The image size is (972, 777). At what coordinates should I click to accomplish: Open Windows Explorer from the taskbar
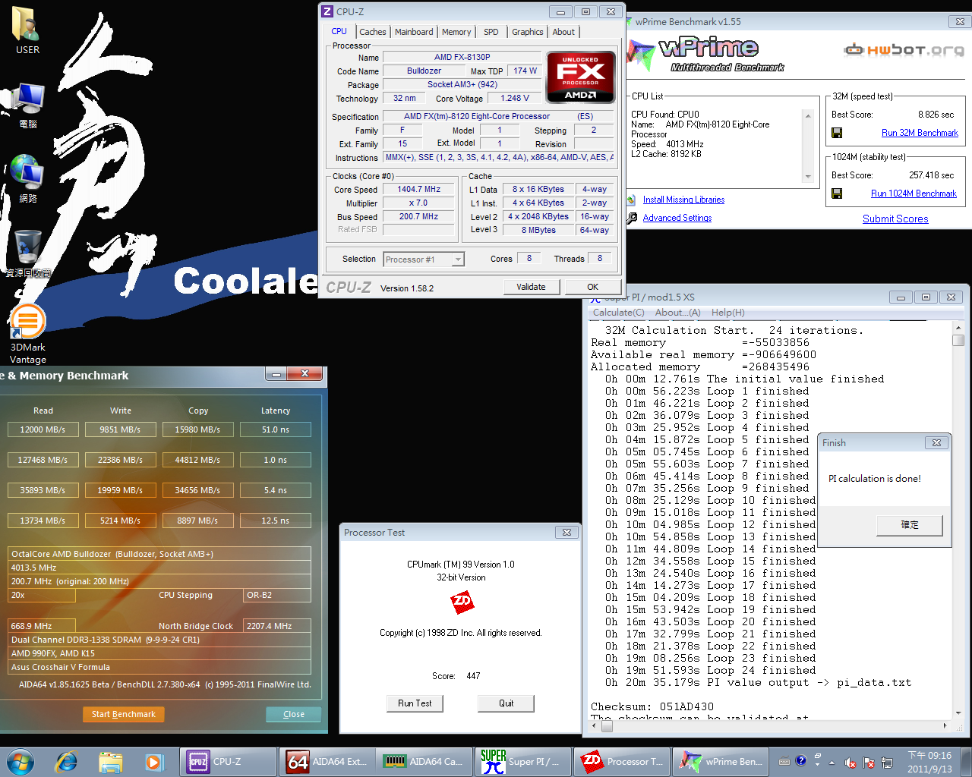tap(111, 761)
